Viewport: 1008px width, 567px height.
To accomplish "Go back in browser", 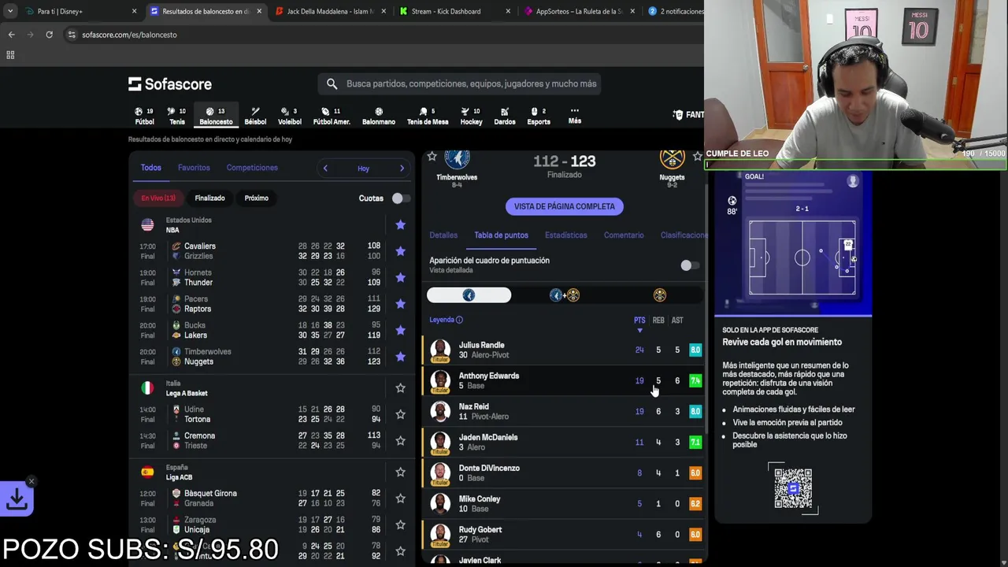I will pyautogui.click(x=11, y=35).
